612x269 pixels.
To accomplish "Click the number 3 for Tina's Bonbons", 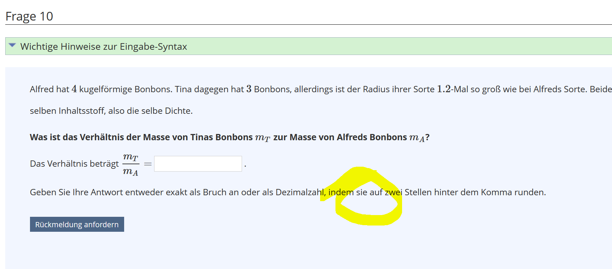I will (249, 89).
